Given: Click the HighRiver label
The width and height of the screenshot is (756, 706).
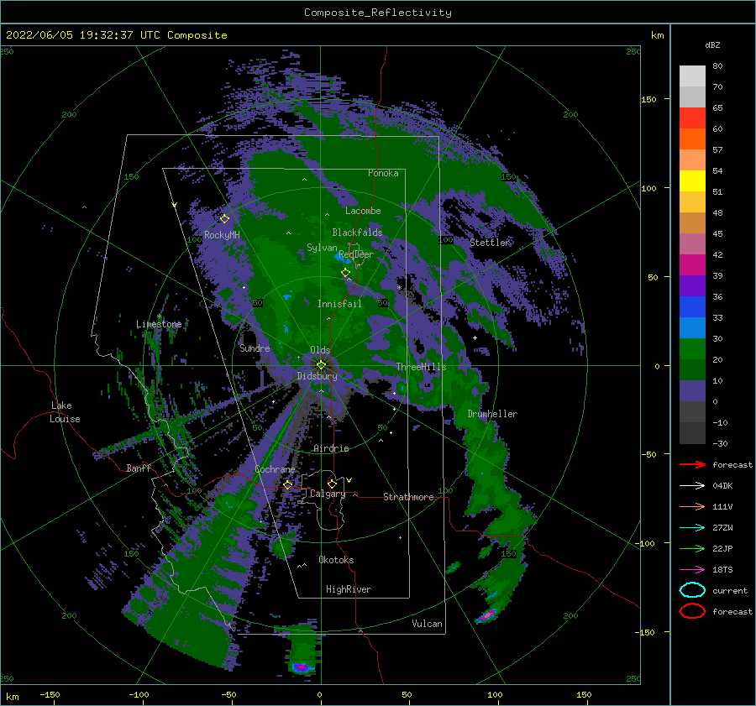Looking at the screenshot, I should (x=349, y=589).
